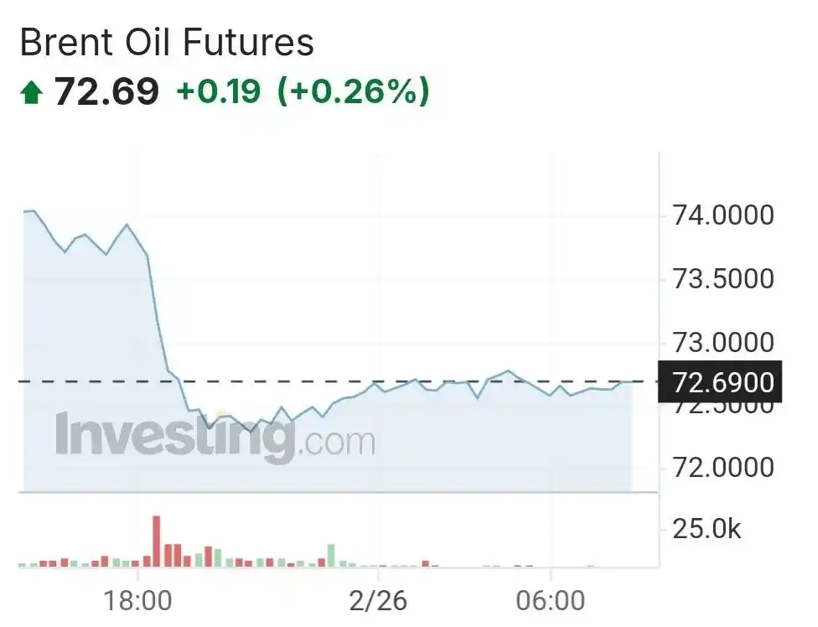The image size is (818, 627).
Task: Click the Investing.com watermark logo
Action: (215, 437)
